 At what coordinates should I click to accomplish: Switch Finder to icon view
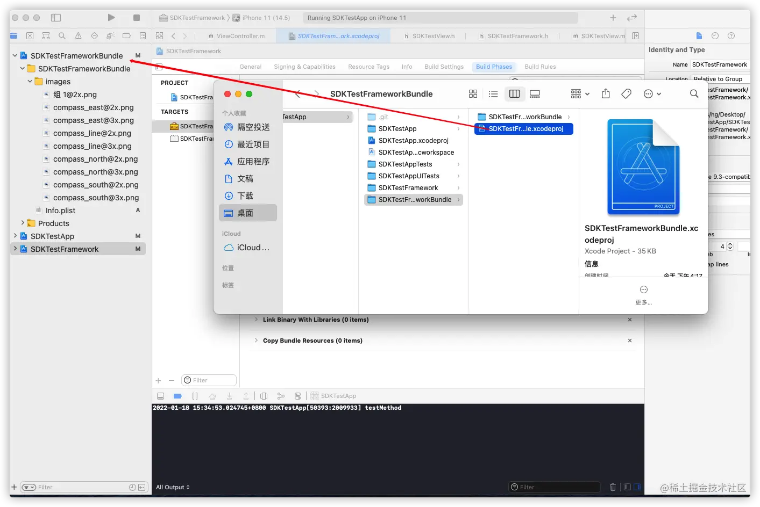(473, 94)
